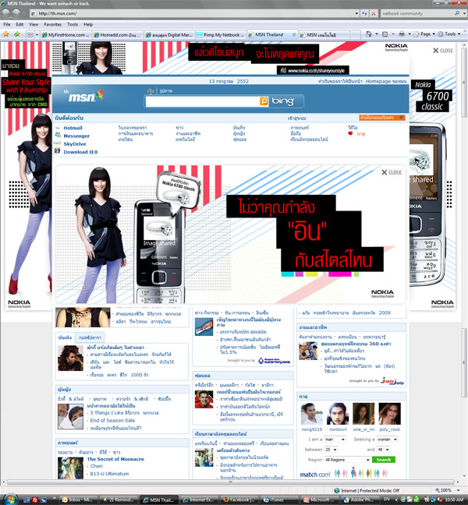Close the MSN Thailand tab
The image size is (468, 505).
[293, 34]
